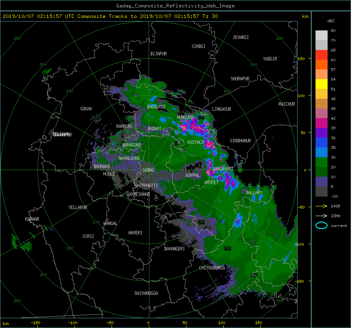The image size is (351, 328).
Task: Click the CHITRADURGA city label
Action: tap(212, 268)
